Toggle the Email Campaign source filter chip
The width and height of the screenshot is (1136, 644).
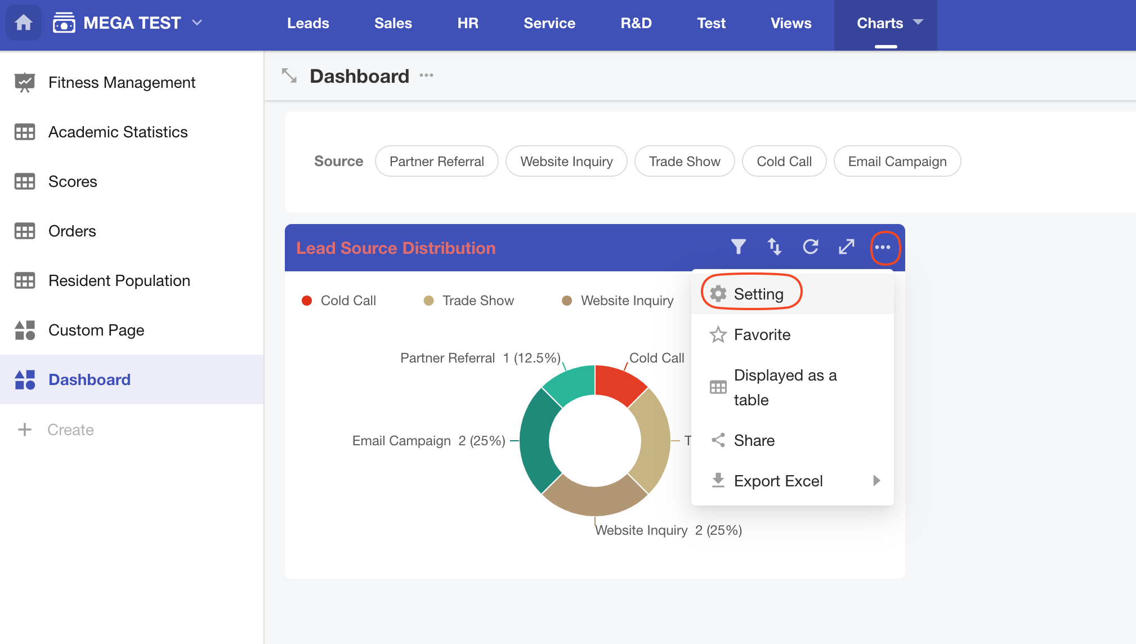pyautogui.click(x=897, y=162)
